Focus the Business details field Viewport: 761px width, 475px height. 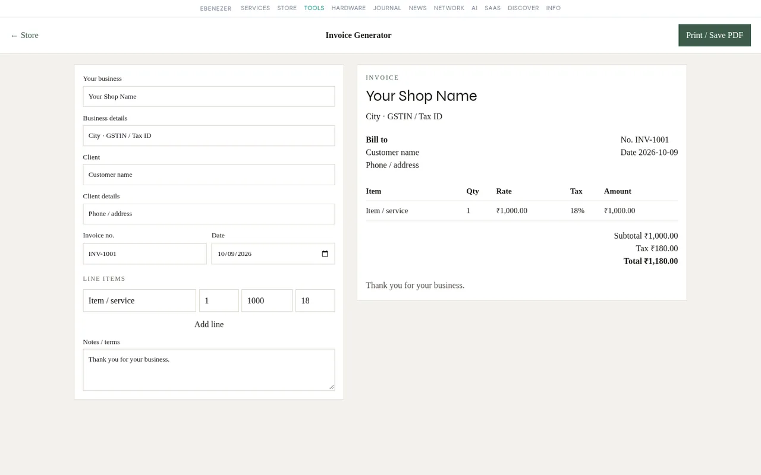(209, 135)
